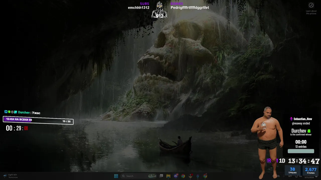Click the giveaway 00:00 timer
Viewport: 321px width, 180px height.
301,142
